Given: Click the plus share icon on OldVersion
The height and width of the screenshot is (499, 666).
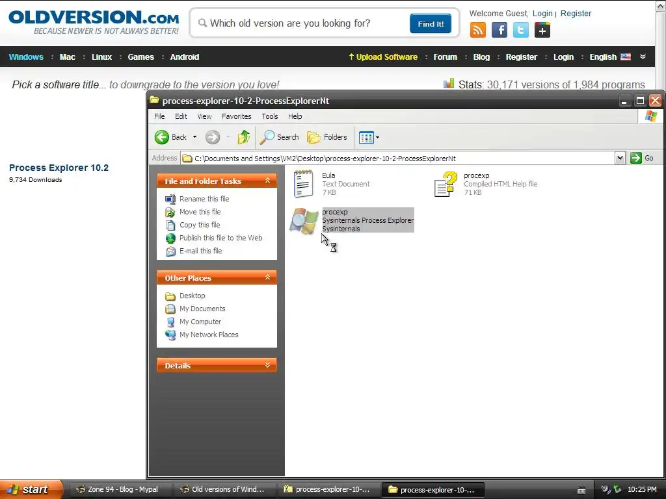Looking at the screenshot, I should tap(542, 30).
